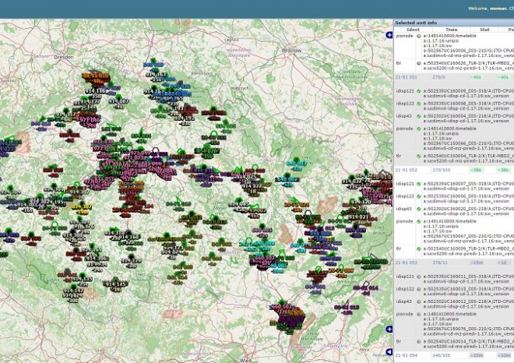This screenshot has width=514, height=363.
Task: Click blue plus button at map bottom-right
Action: click(389, 329)
